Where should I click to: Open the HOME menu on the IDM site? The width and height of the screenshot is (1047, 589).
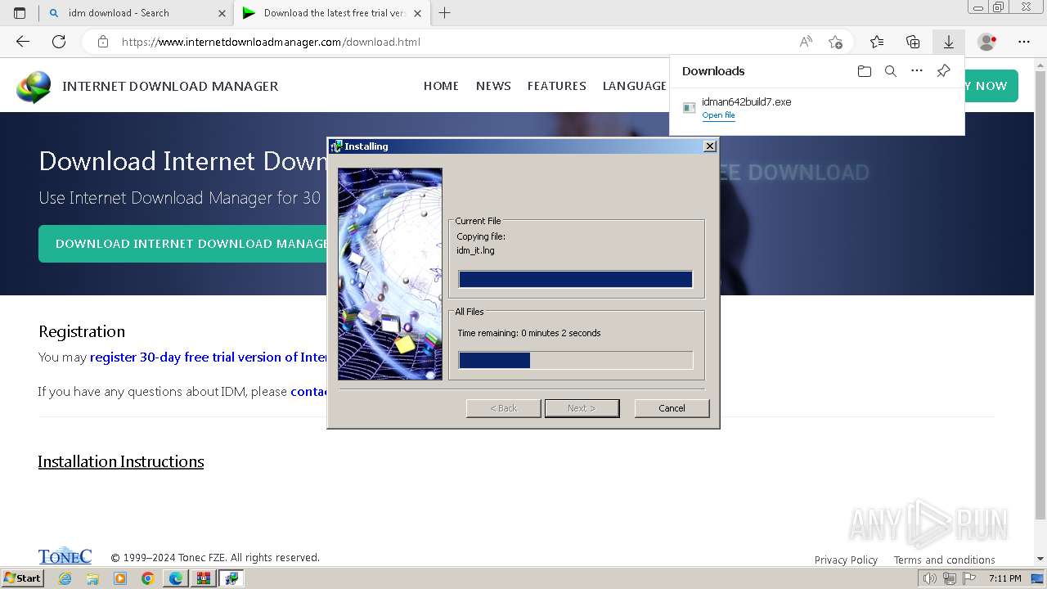pyautogui.click(x=441, y=86)
